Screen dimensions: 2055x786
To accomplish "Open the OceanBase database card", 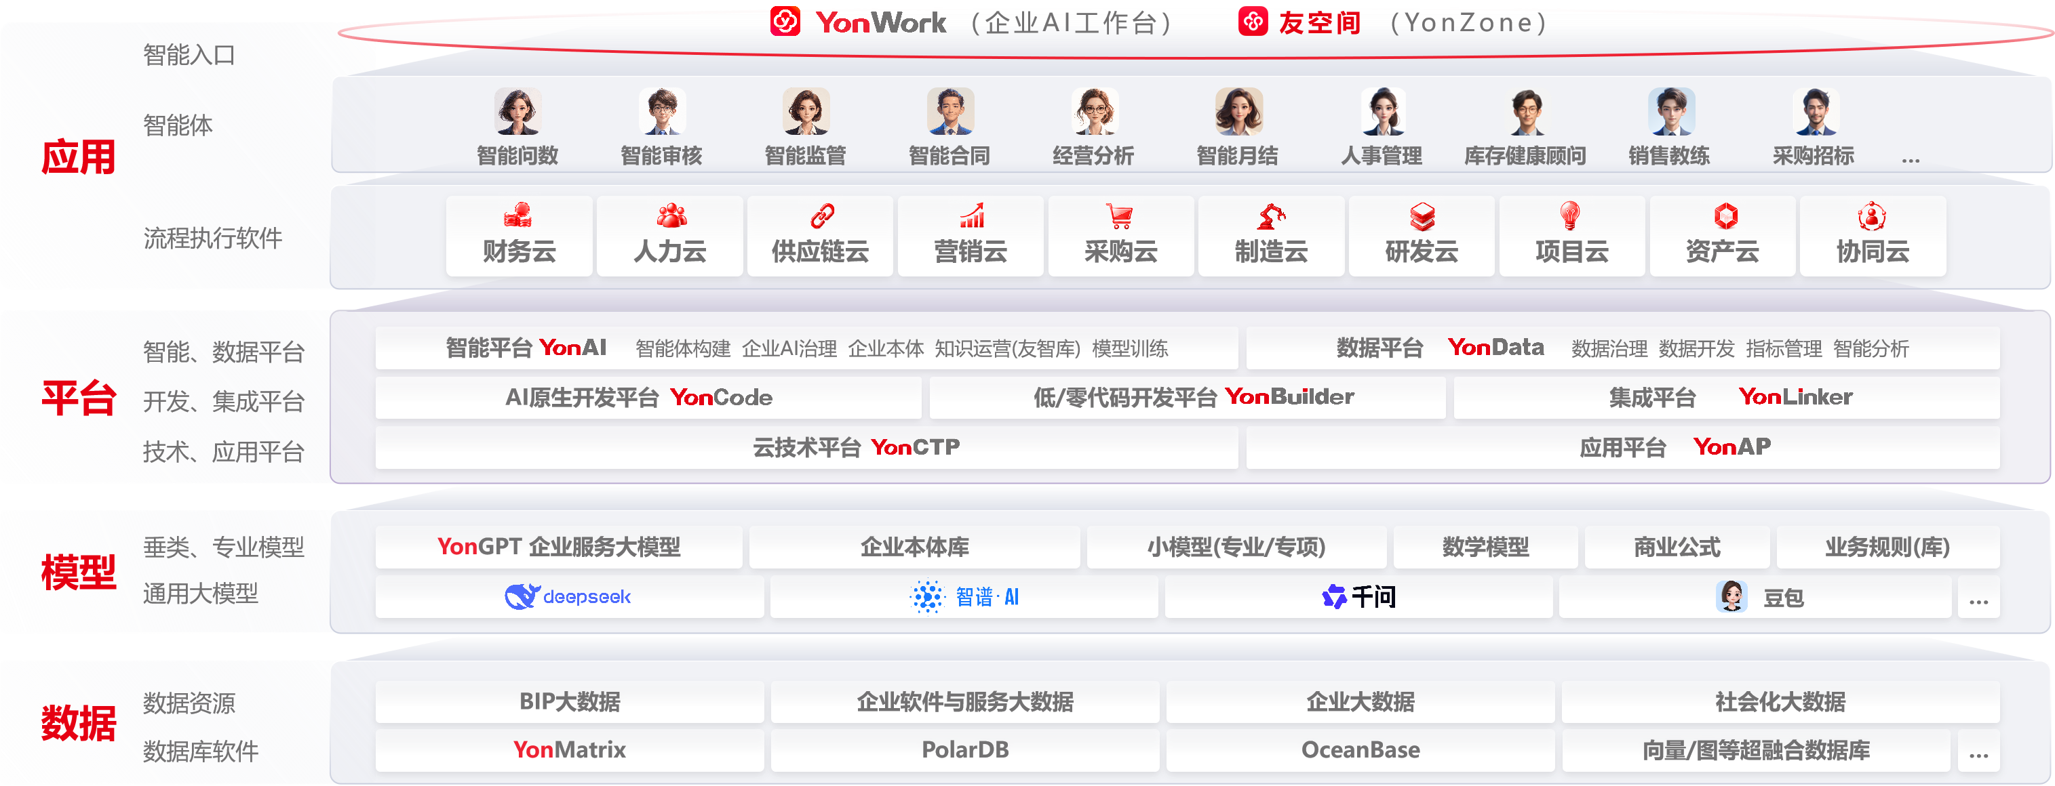I will [1360, 750].
